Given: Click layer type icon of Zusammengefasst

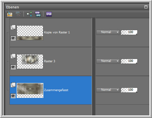Looking at the screenshot, I should pyautogui.click(x=13, y=85).
